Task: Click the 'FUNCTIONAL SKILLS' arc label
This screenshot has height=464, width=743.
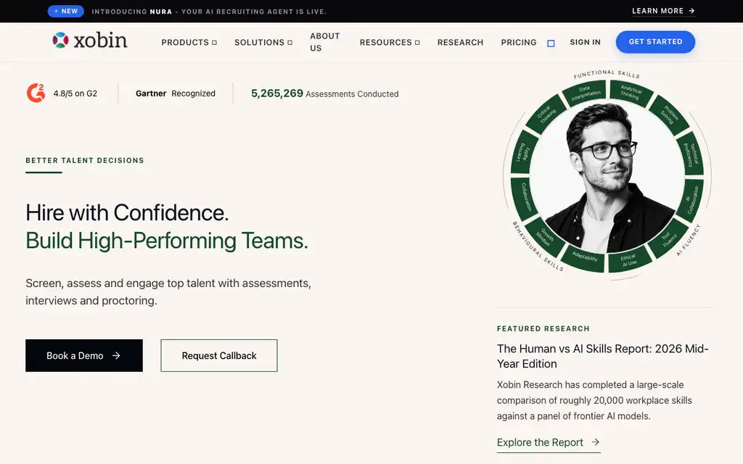Action: point(607,74)
